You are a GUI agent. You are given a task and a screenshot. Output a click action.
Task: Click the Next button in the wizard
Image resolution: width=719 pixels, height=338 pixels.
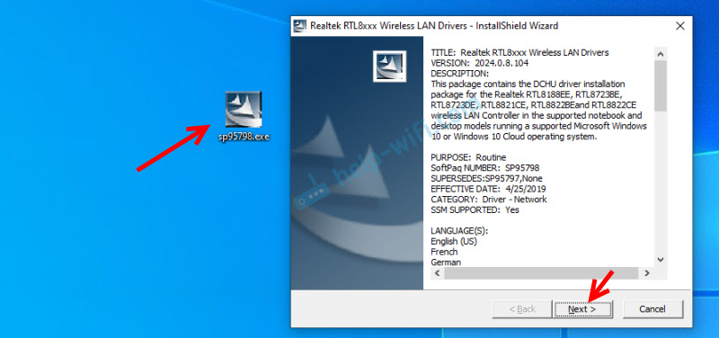point(582,309)
